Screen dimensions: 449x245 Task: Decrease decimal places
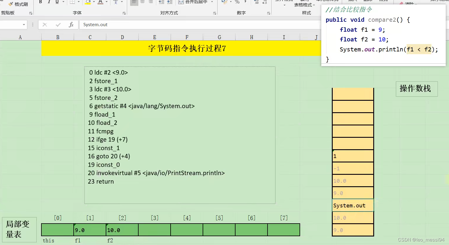(x=265, y=2)
